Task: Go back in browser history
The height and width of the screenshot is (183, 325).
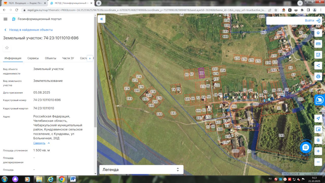Action: click(x=4, y=10)
